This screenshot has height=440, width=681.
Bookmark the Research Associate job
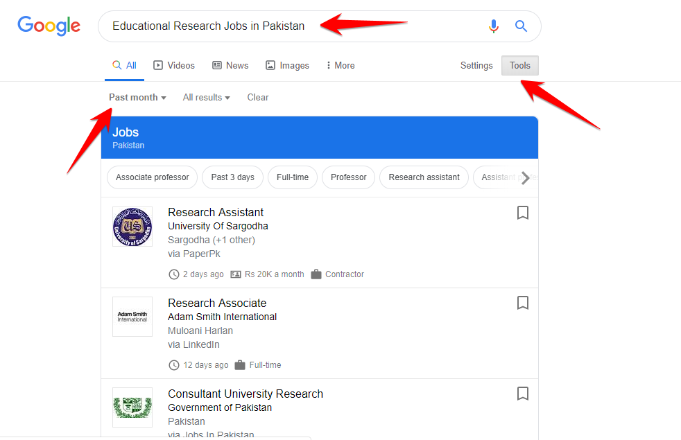523,303
